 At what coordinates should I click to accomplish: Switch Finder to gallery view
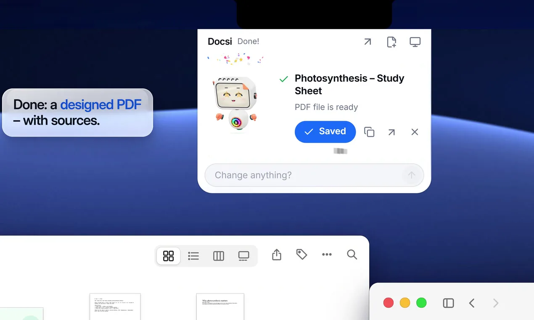click(243, 256)
